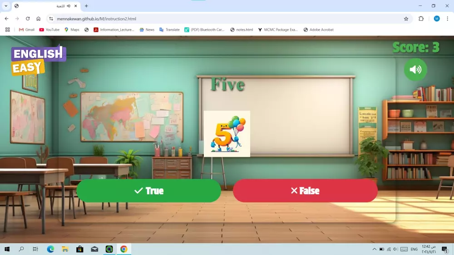Open Windows taskbar search
Screen dimensions: 454x255
(21, 249)
